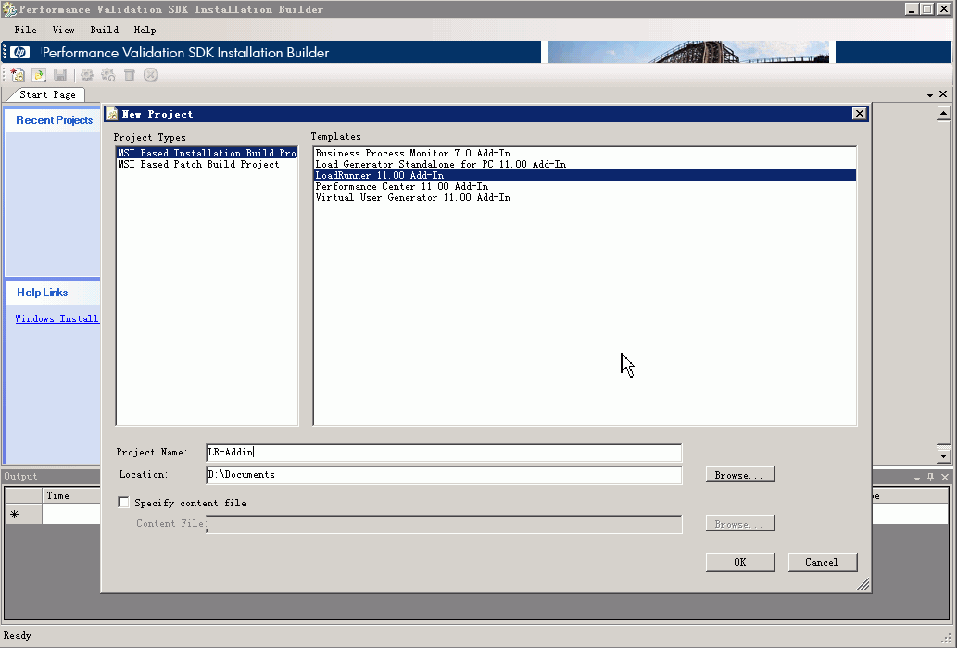Click the trash can Clean icon
The width and height of the screenshot is (957, 648).
[x=130, y=75]
